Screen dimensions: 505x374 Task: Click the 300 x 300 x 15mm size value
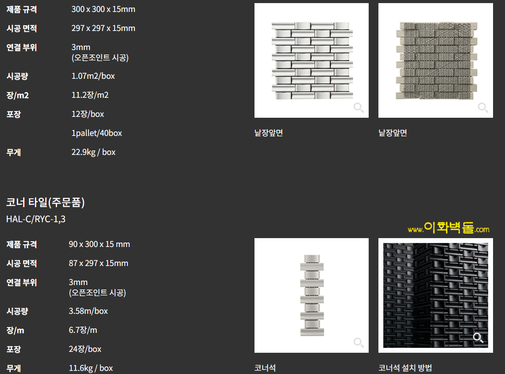pos(103,9)
